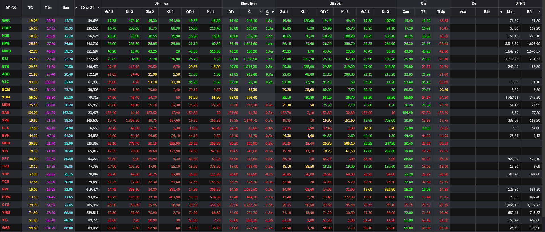
Task: Click CTG foreign sell value 1,177,72
Action: tap(534, 205)
